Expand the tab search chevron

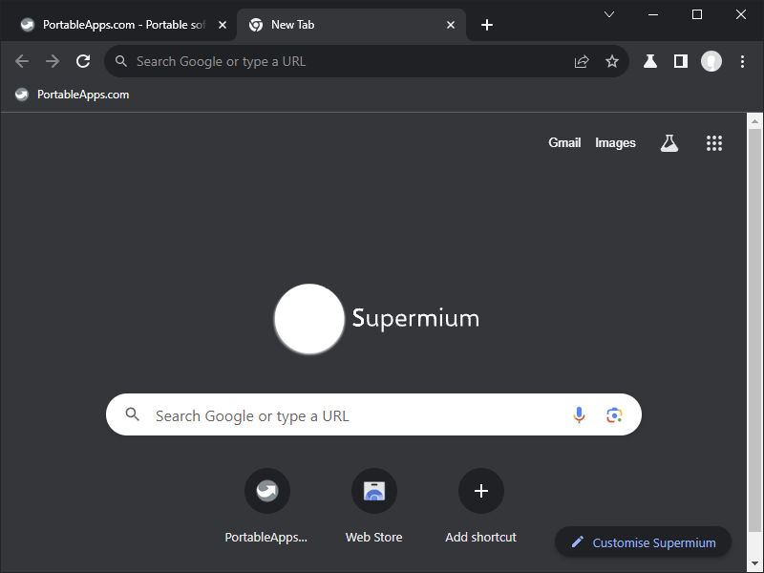[x=609, y=14]
